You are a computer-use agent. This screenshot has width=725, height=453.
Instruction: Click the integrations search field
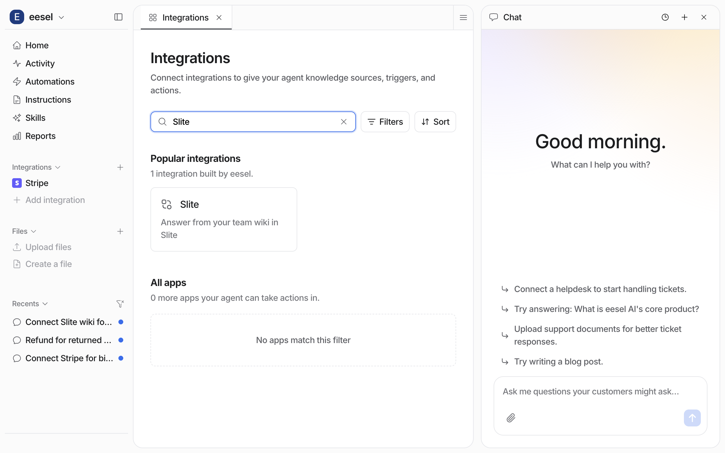[253, 122]
